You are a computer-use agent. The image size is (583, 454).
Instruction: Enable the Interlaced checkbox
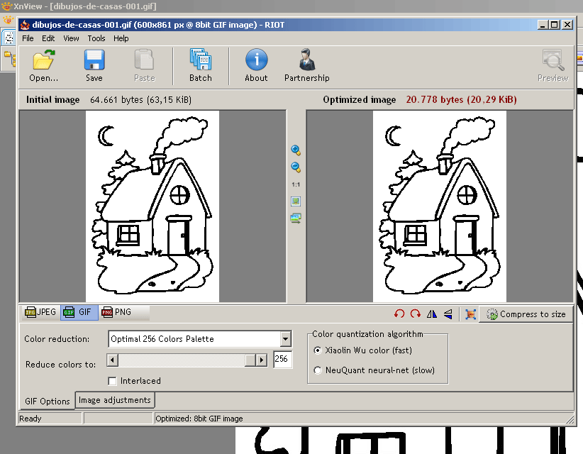pyautogui.click(x=112, y=381)
